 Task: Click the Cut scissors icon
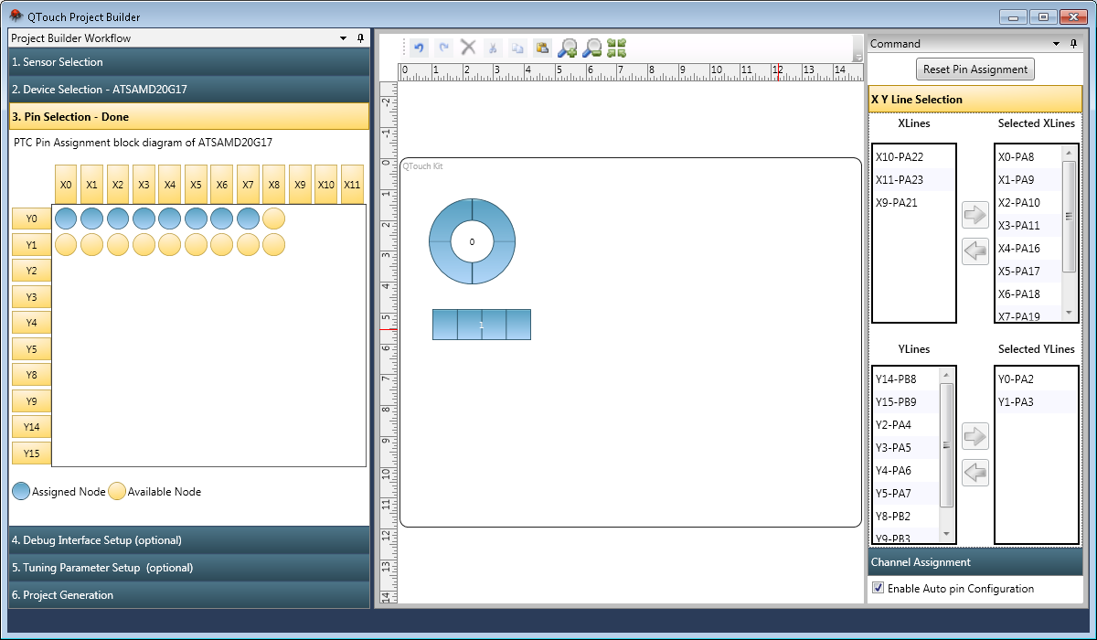point(493,48)
